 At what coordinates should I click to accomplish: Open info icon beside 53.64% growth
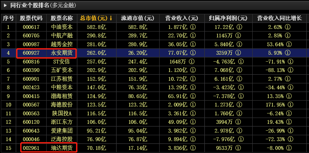pos(289,44)
